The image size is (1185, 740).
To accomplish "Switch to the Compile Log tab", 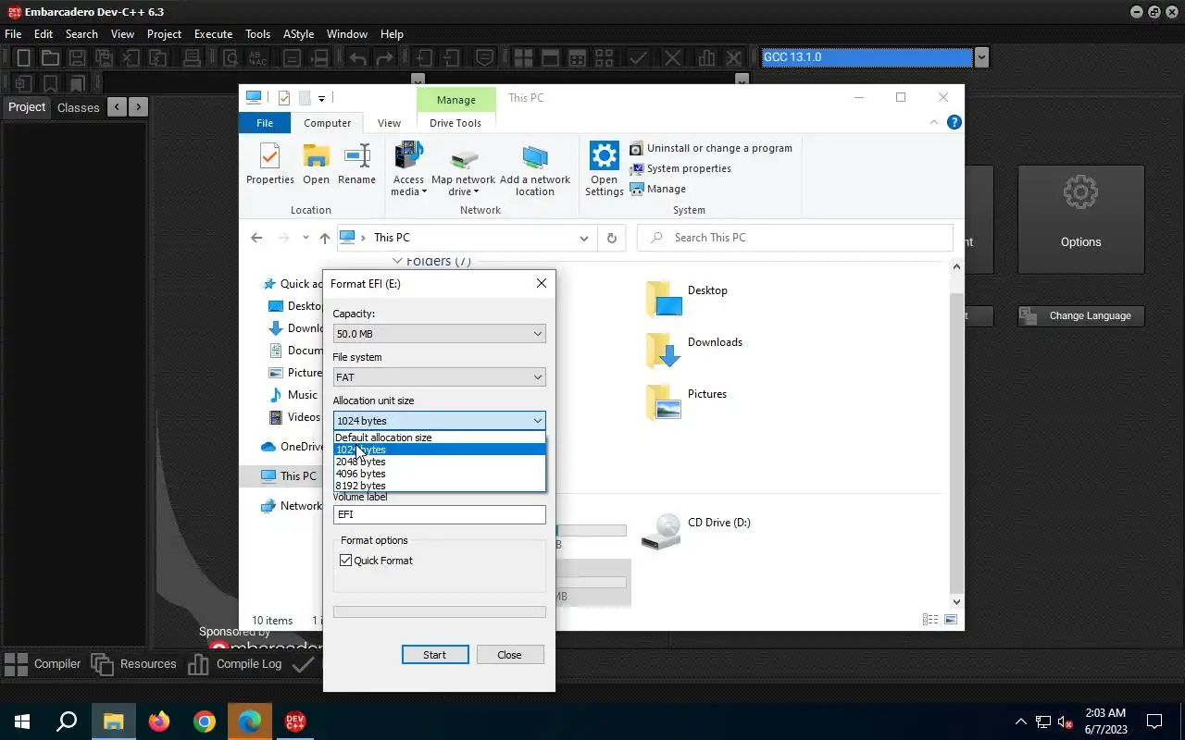I will 236,664.
